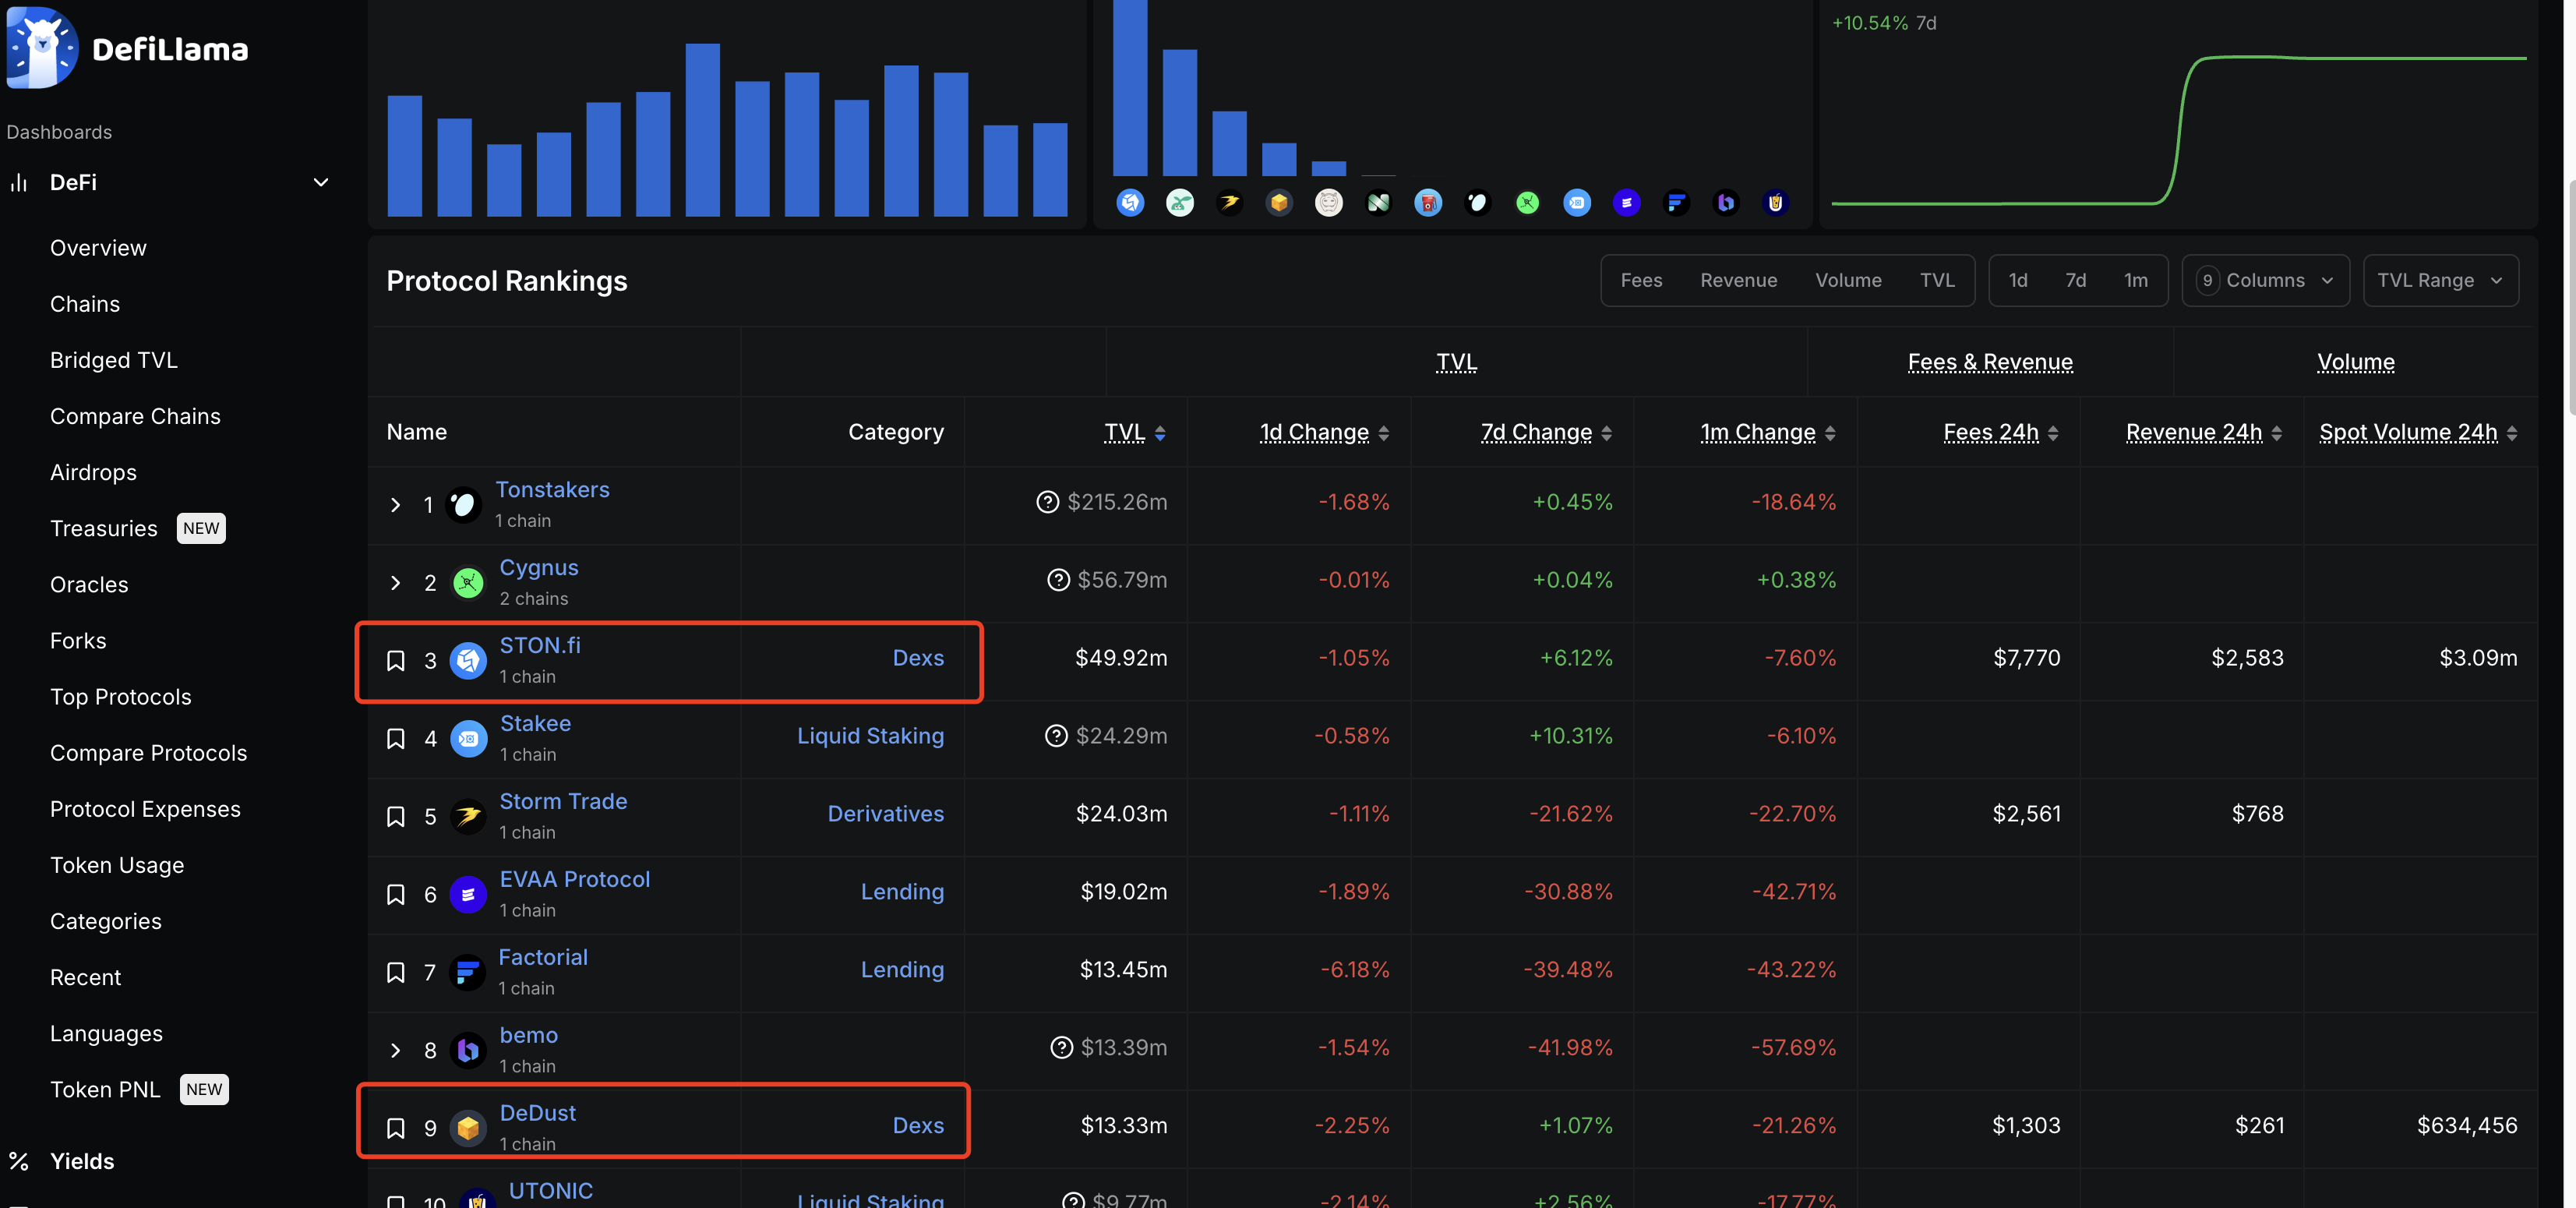Bookmark the STON.fi protocol

click(396, 661)
